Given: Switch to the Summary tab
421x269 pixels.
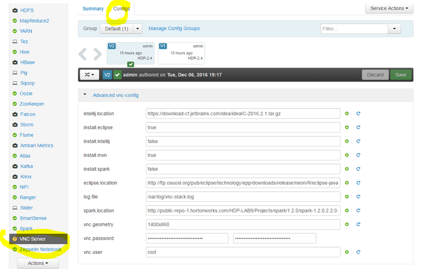Looking at the screenshot, I should tap(93, 9).
